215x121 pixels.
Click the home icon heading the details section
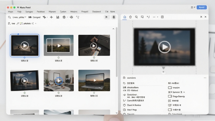(x=124, y=78)
